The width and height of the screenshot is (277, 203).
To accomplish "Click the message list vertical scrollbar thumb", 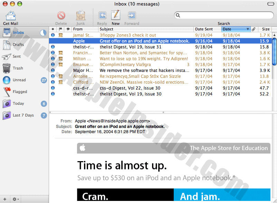I will click(275, 51).
